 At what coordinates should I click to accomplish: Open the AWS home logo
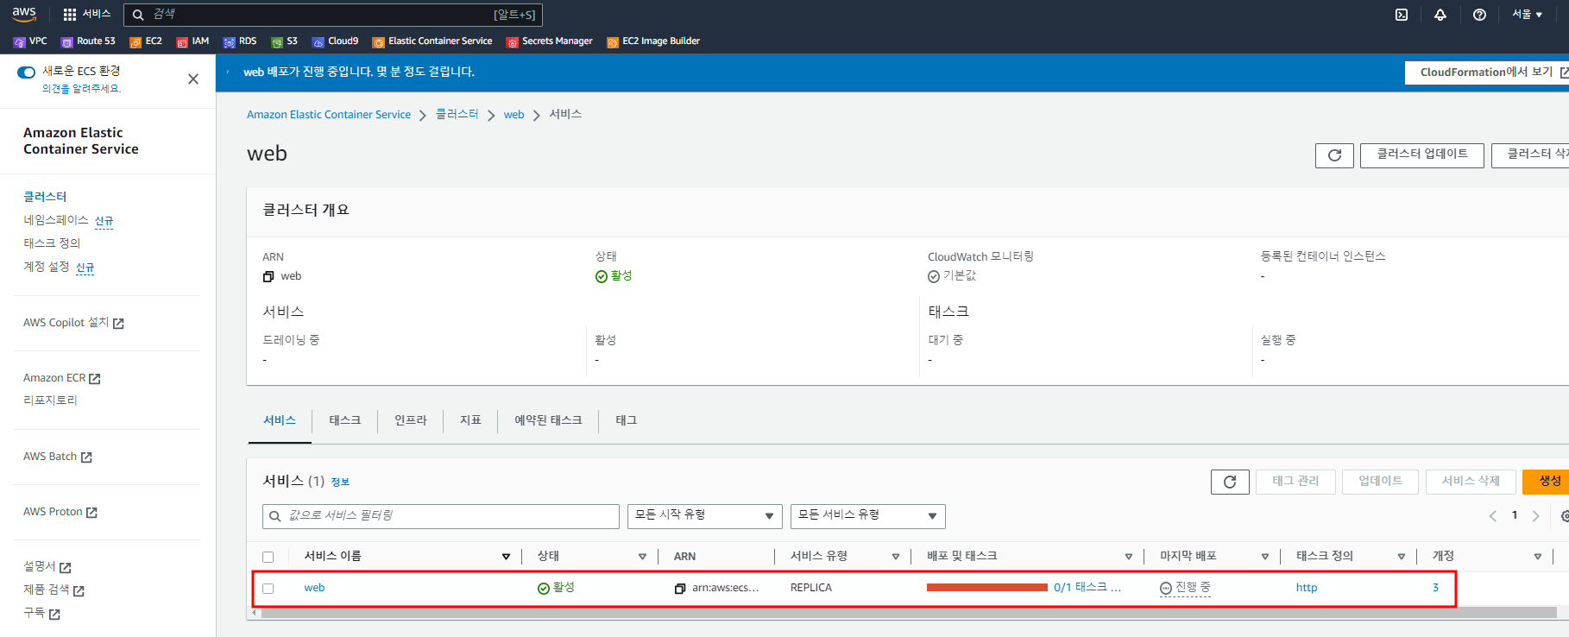click(x=24, y=14)
